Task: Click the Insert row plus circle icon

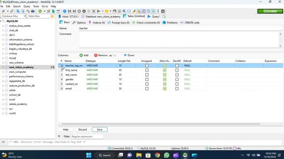Action: click(x=79, y=11)
